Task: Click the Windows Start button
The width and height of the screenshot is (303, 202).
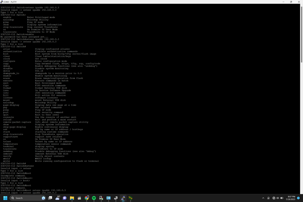Action: pos(5,198)
